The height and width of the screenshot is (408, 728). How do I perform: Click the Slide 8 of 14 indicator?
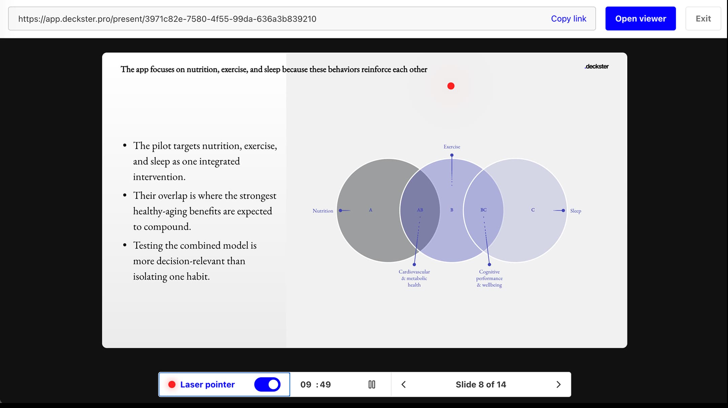[481, 384]
